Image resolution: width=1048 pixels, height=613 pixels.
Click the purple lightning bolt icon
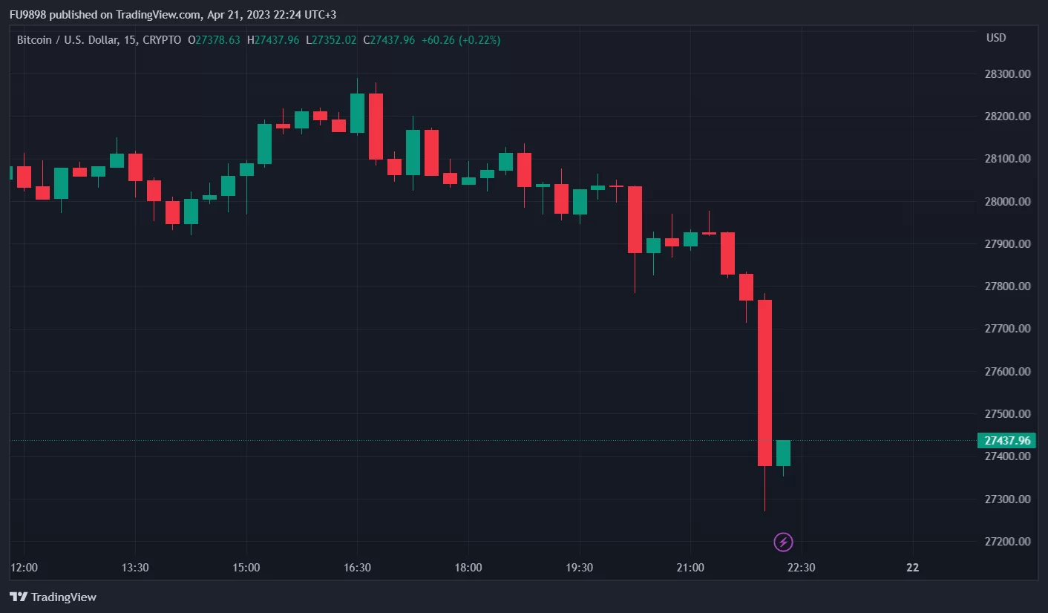[783, 542]
